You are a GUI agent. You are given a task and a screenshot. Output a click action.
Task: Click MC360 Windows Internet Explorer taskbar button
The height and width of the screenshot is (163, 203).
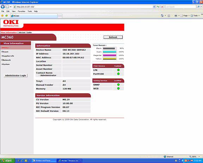pyautogui.click(x=70, y=161)
